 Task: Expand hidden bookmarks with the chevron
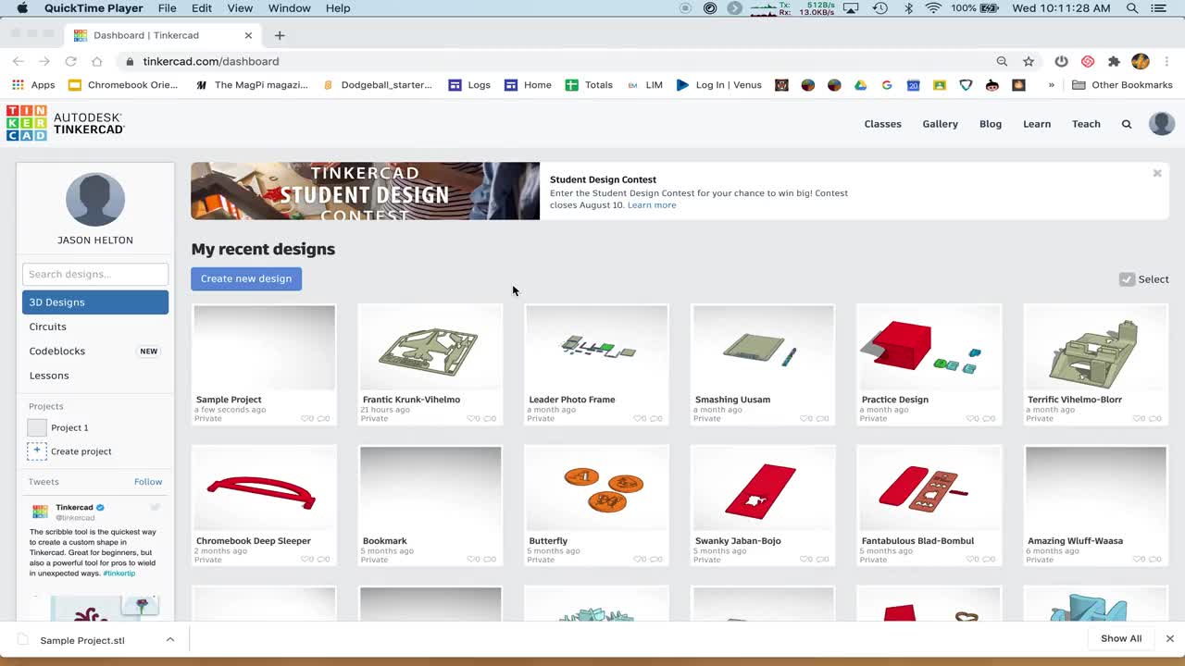coord(1051,84)
